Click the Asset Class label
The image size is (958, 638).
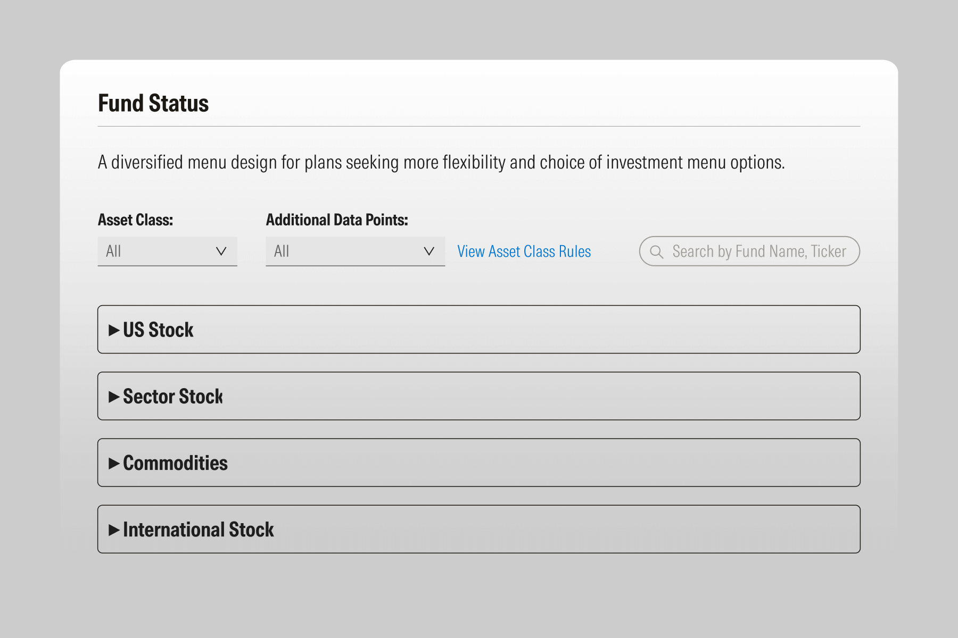pyautogui.click(x=135, y=220)
